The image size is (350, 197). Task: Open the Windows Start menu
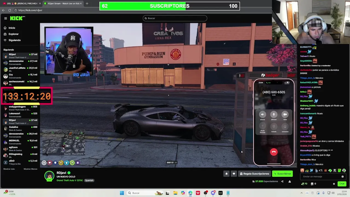point(122,193)
